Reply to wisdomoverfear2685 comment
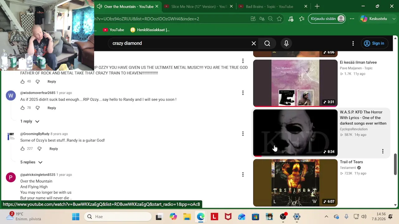This screenshot has width=399, height=224. tap(52, 108)
